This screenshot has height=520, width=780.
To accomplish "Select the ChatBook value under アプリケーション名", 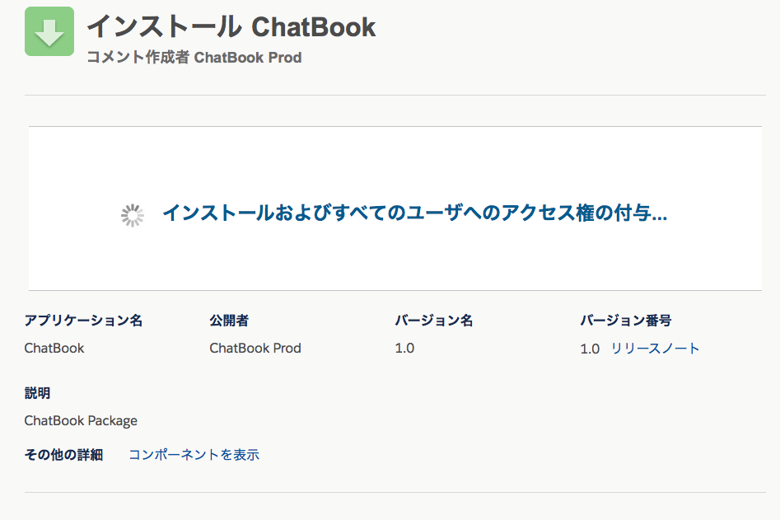I will tap(54, 349).
